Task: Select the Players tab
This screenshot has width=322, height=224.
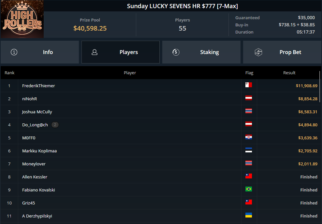Action: (121, 52)
